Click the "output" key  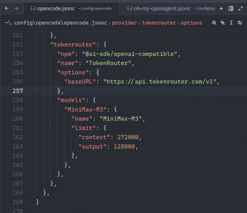click(93, 146)
